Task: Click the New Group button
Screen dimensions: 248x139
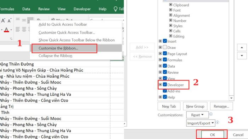Action: pos(195,106)
